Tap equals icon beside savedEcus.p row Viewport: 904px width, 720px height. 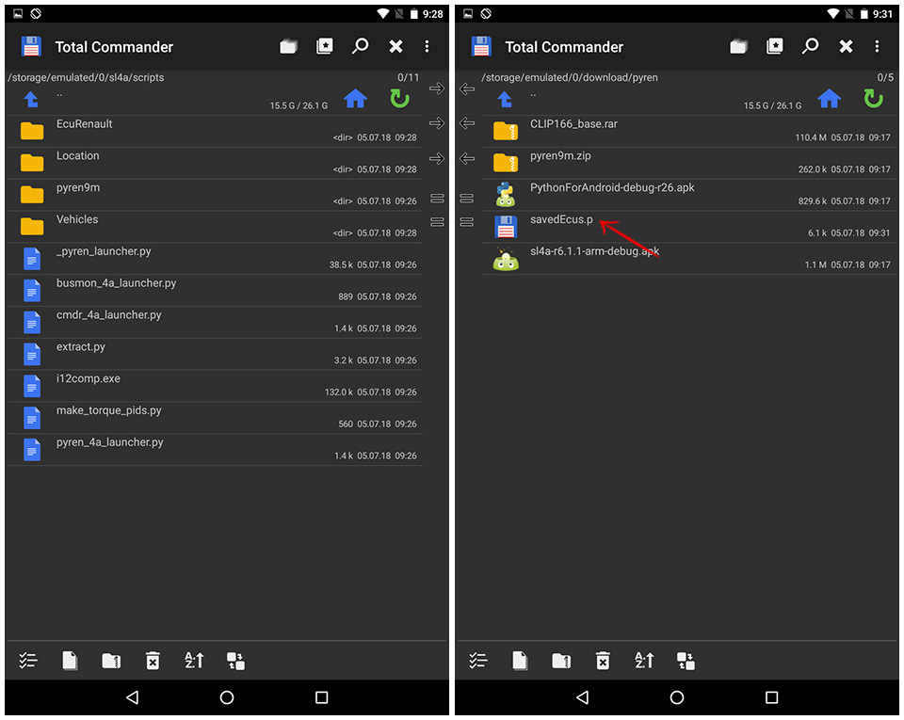466,222
